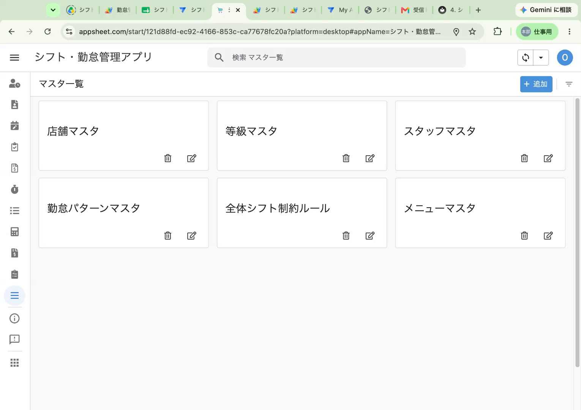Open the info circle sidebar item
The image size is (581, 410).
pos(14,319)
